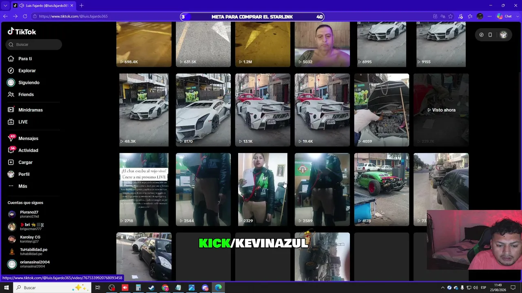Open Steam from the taskbar
Image resolution: width=522 pixels, height=293 pixels.
pos(151,288)
